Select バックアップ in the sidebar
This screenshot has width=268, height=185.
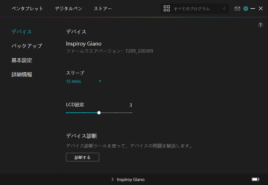pyautogui.click(x=27, y=46)
